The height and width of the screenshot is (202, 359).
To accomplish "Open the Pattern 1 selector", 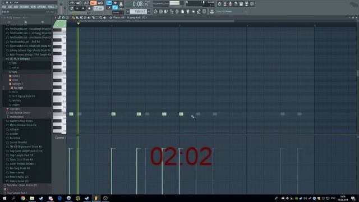I will 139,11.
